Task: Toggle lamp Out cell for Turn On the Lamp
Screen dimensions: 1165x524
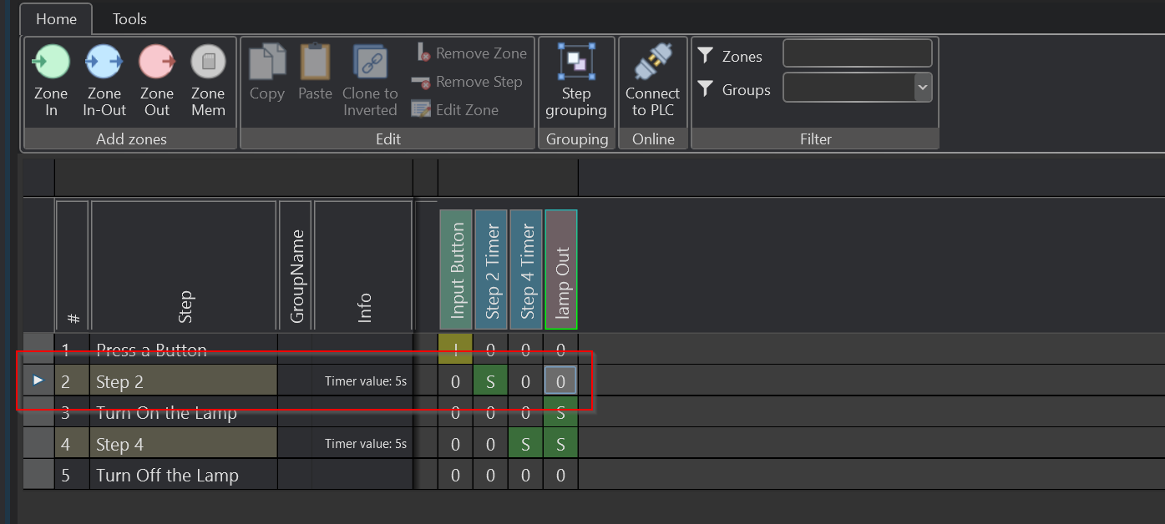Action: (x=560, y=413)
